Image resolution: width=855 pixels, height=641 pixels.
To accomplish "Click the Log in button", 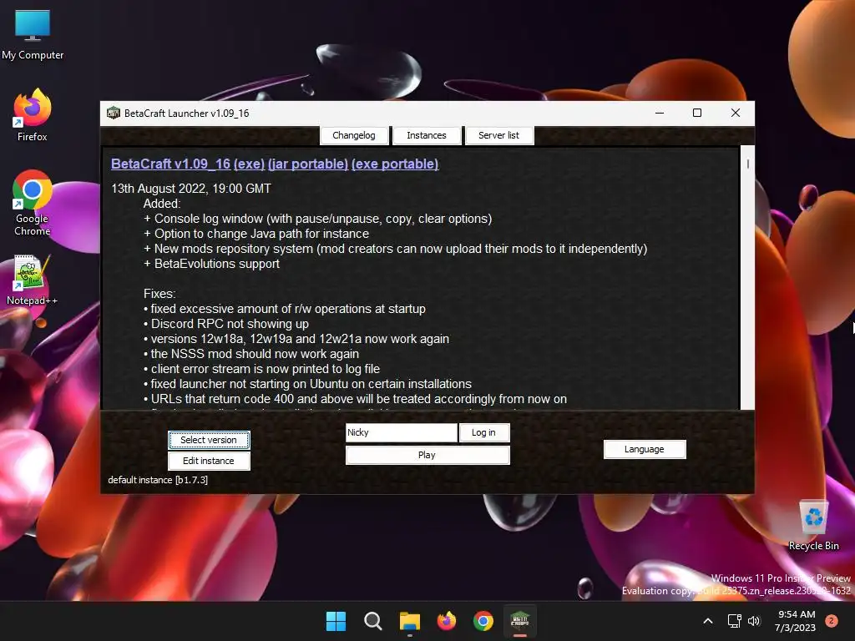I will (x=483, y=432).
